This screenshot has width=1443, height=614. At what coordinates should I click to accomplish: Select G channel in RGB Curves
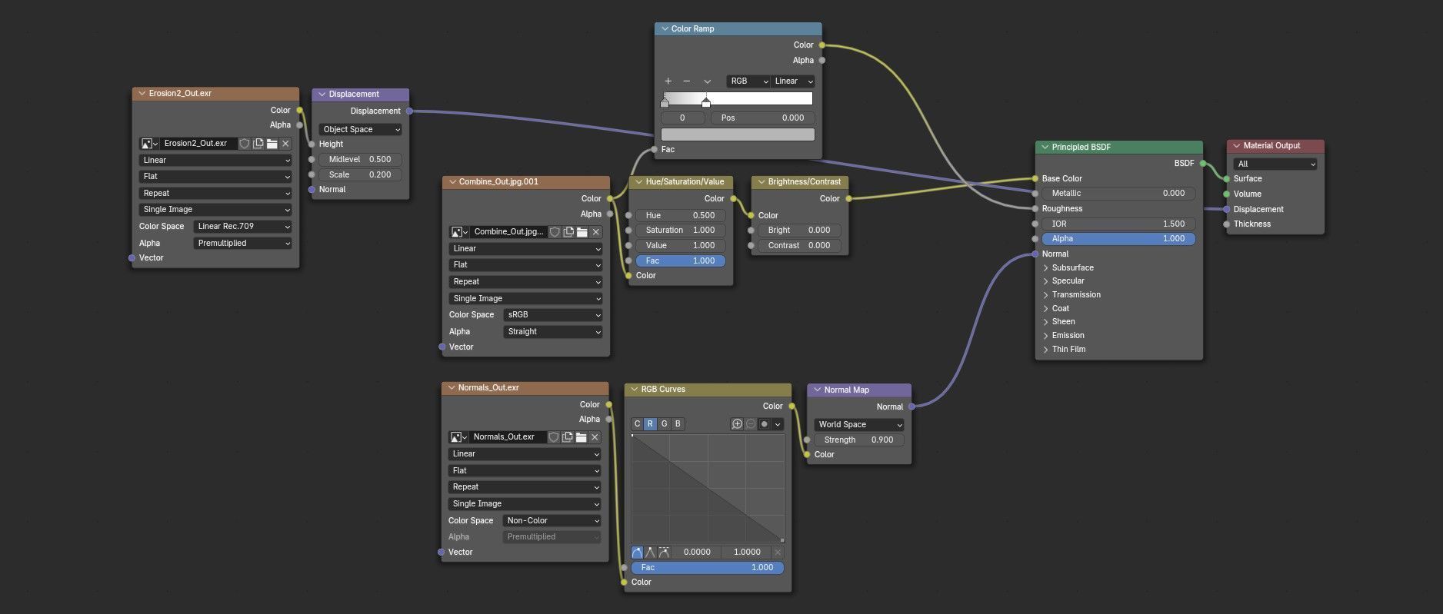664,424
